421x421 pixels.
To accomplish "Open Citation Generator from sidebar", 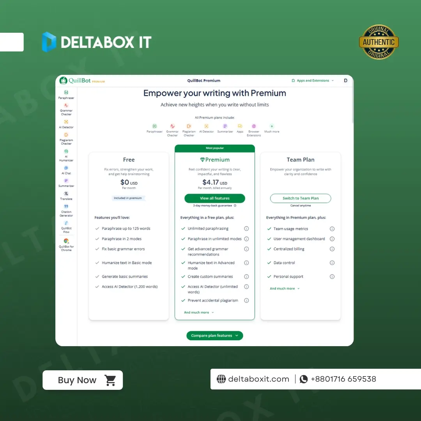I will click(66, 210).
